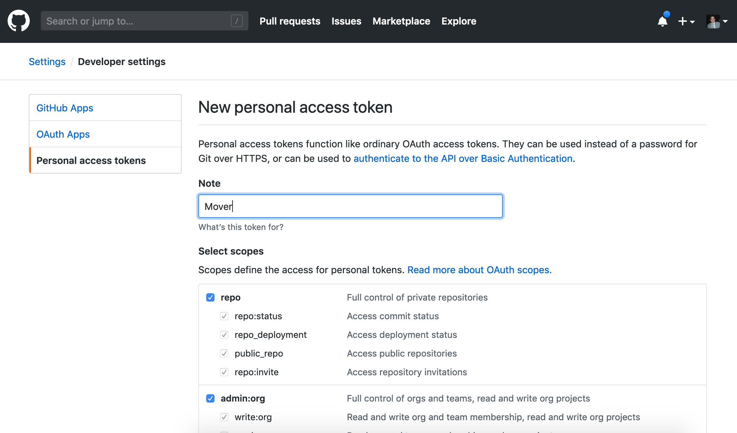Click Developer settings breadcrumb item
Image resolution: width=737 pixels, height=433 pixels.
click(122, 61)
